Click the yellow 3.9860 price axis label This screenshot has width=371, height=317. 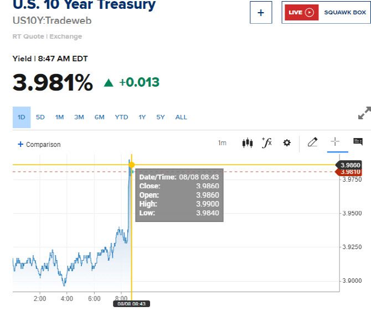pos(351,165)
